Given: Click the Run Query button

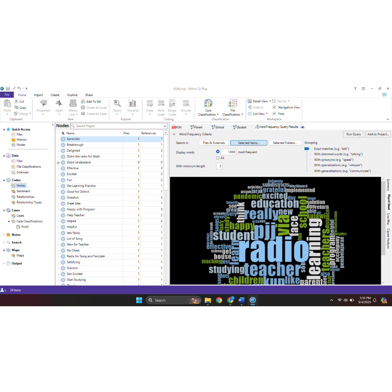Looking at the screenshot, I should [x=353, y=134].
